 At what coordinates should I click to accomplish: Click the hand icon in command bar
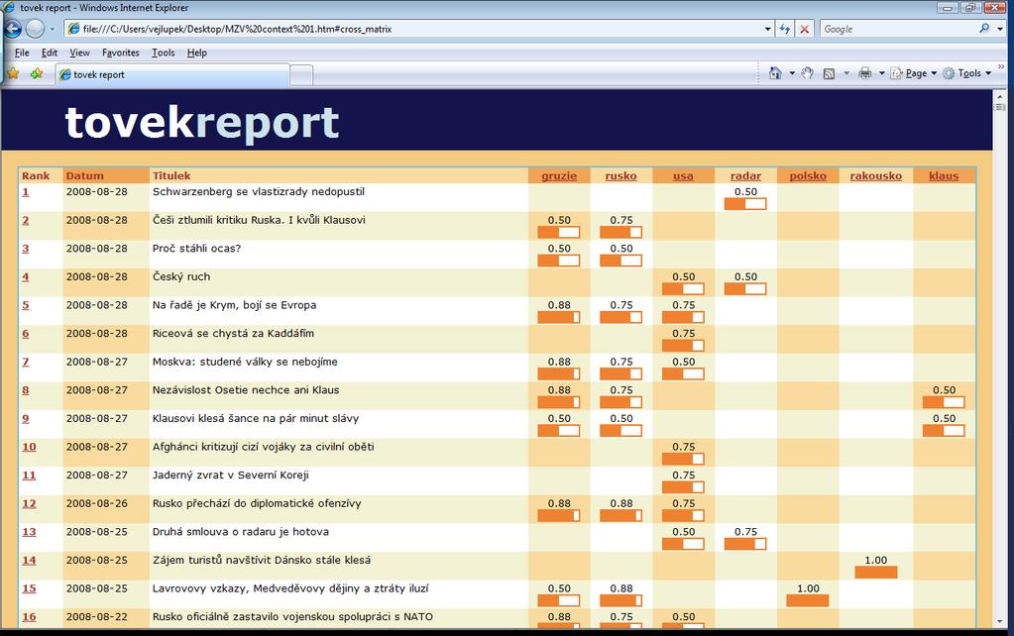tap(807, 73)
